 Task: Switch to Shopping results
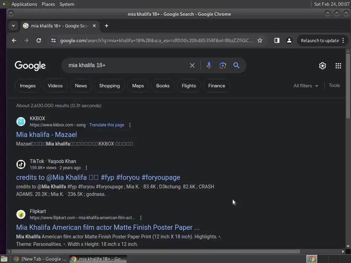pyautogui.click(x=109, y=86)
